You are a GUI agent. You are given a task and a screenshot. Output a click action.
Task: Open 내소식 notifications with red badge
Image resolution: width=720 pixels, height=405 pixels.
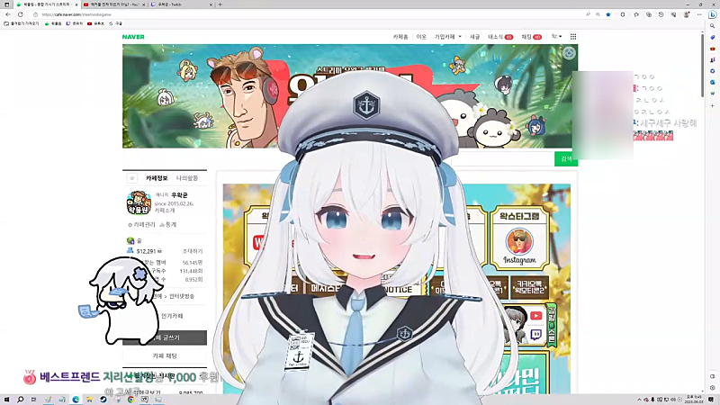pyautogui.click(x=500, y=37)
